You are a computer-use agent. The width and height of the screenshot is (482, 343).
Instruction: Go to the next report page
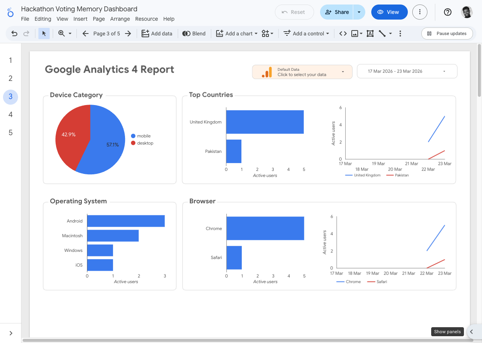pyautogui.click(x=128, y=33)
